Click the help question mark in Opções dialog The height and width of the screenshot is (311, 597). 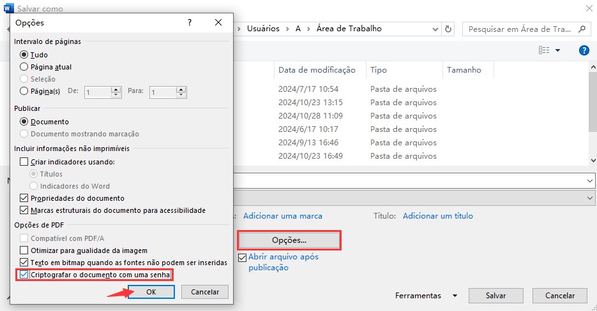tap(190, 23)
